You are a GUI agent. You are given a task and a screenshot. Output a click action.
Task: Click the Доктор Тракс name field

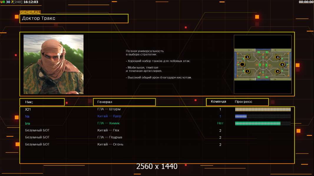pos(74,18)
